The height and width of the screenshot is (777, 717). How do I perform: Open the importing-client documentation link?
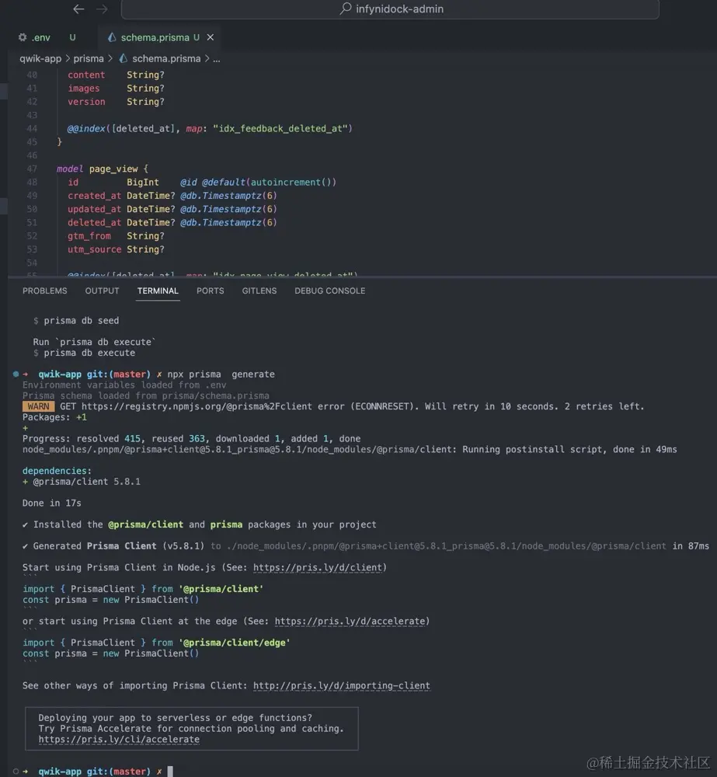click(x=341, y=685)
